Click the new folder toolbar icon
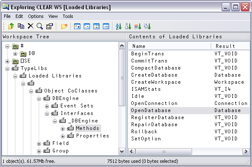The width and height of the screenshot is (252, 167). point(64,26)
